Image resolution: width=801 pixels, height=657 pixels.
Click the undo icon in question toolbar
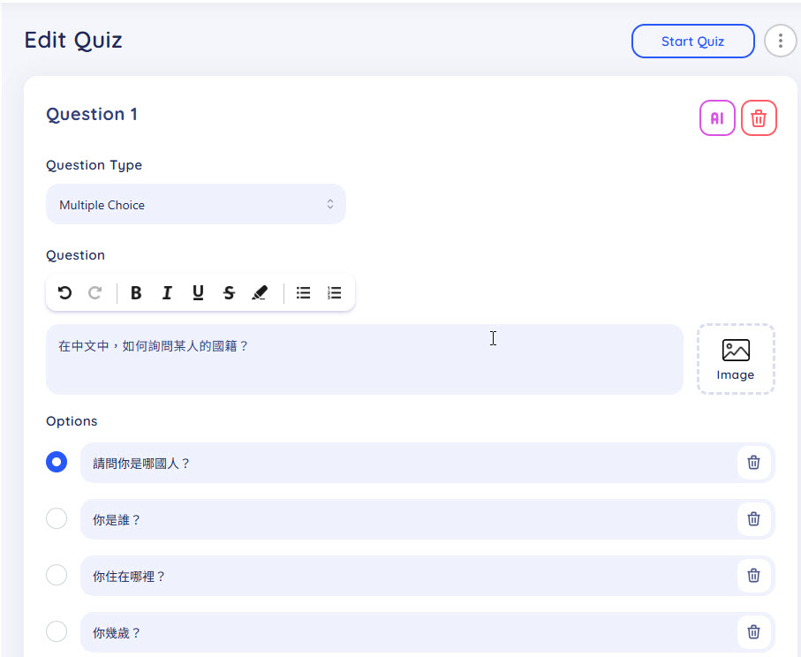point(64,293)
